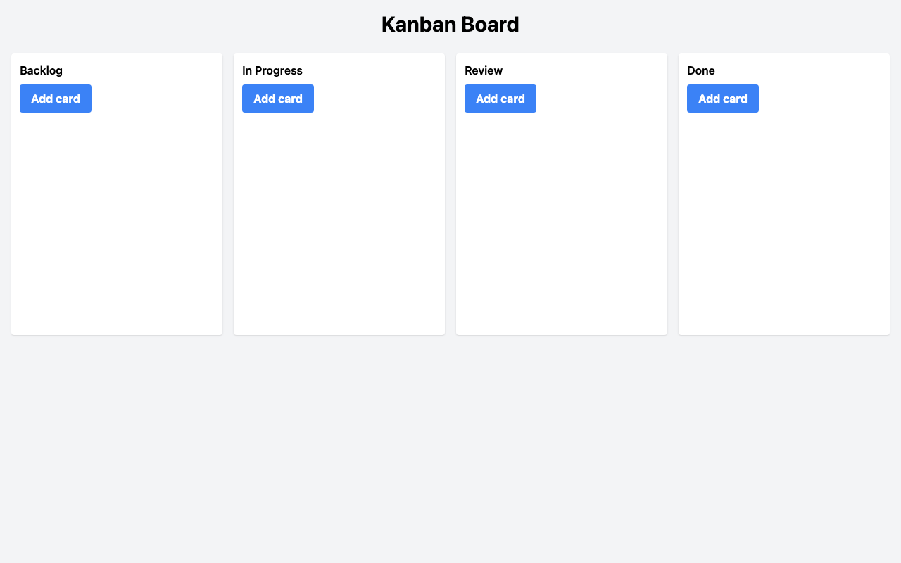This screenshot has height=563, width=901.
Task: Click the word Board in the page title
Action: (489, 25)
